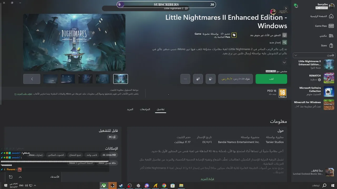Click the performance check unavailable icon

click(285, 35)
